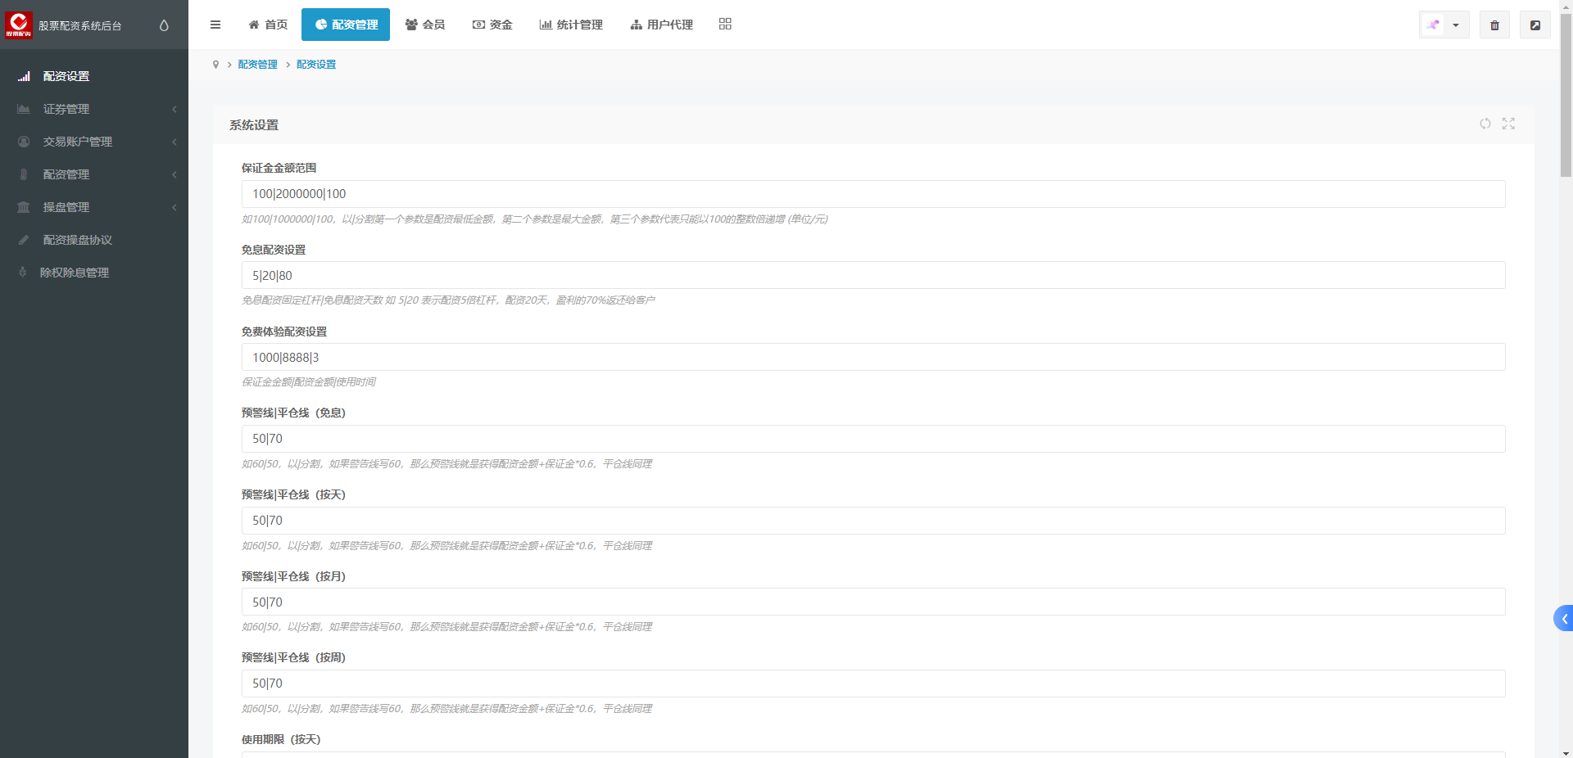Image resolution: width=1573 pixels, height=758 pixels.
Task: Click the blue side arrow tab
Action: (1563, 619)
